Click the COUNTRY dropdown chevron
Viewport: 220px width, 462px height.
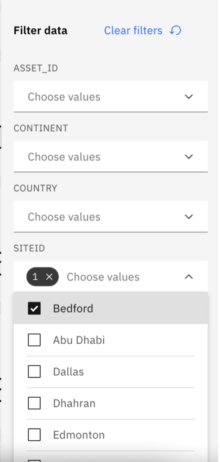[189, 217]
